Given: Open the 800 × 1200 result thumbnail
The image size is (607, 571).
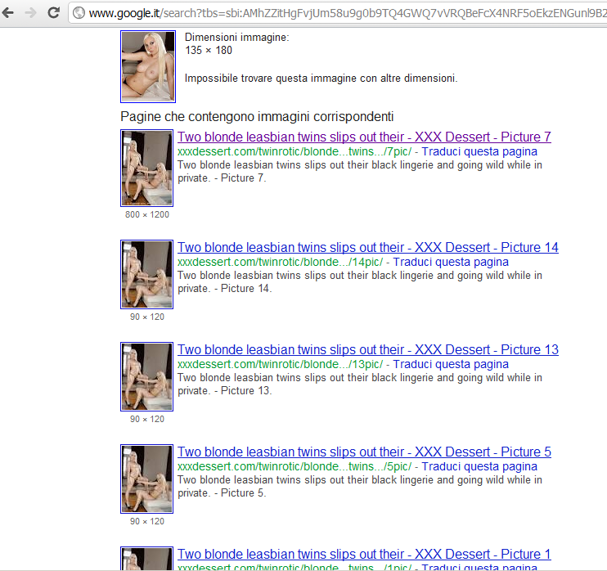Looking at the screenshot, I should coord(146,168).
